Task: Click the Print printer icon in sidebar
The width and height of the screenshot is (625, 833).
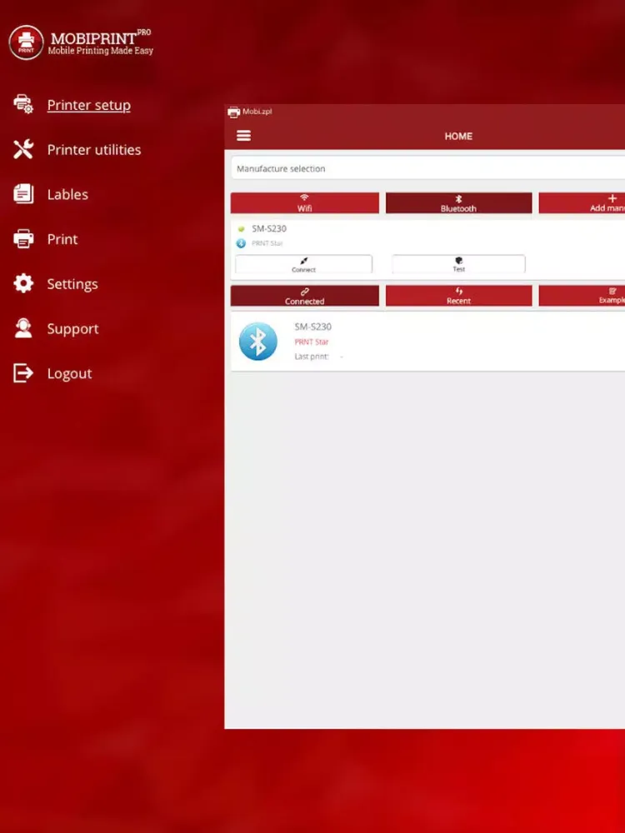Action: [x=23, y=238]
